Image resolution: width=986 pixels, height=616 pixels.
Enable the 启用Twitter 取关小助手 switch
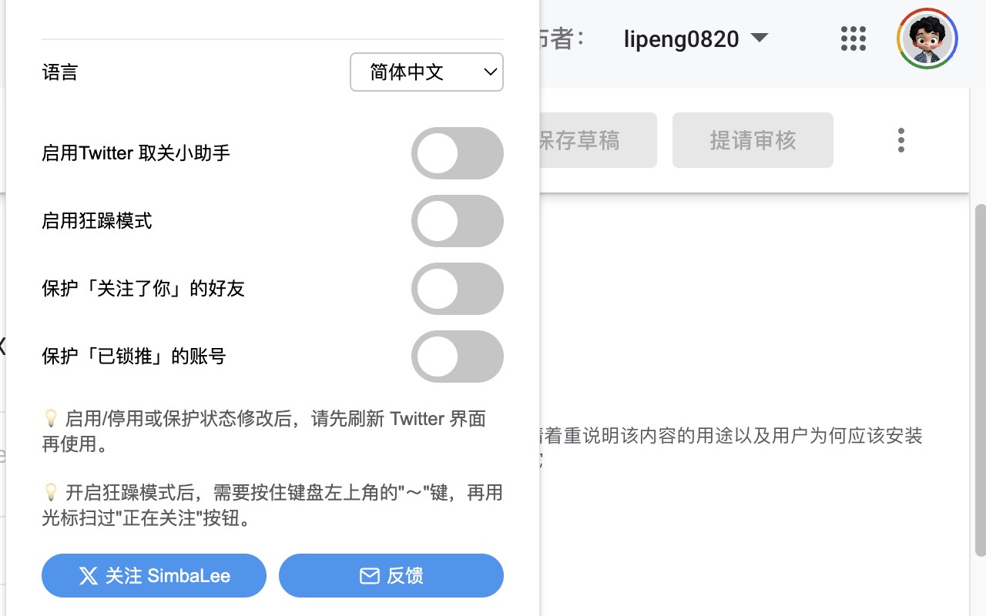point(457,153)
